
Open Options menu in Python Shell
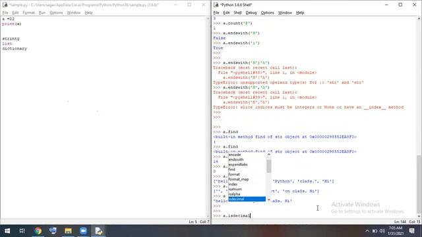tap(267, 13)
